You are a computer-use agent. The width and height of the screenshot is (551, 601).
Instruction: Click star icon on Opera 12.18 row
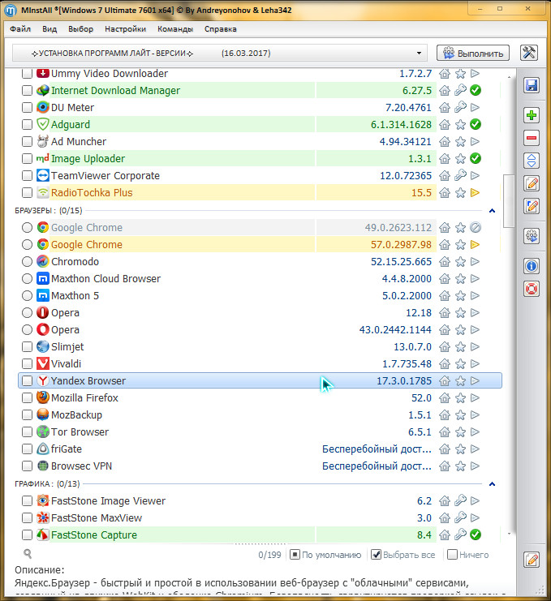pyautogui.click(x=460, y=313)
